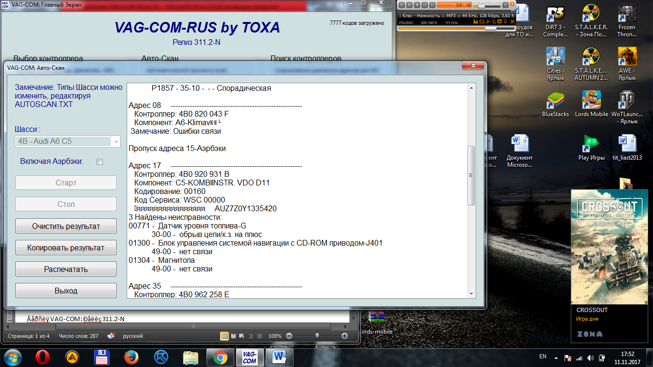This screenshot has height=367, width=653.
Task: Enable the 'Включая Аэрбэки' checkbox
Action: point(100,162)
